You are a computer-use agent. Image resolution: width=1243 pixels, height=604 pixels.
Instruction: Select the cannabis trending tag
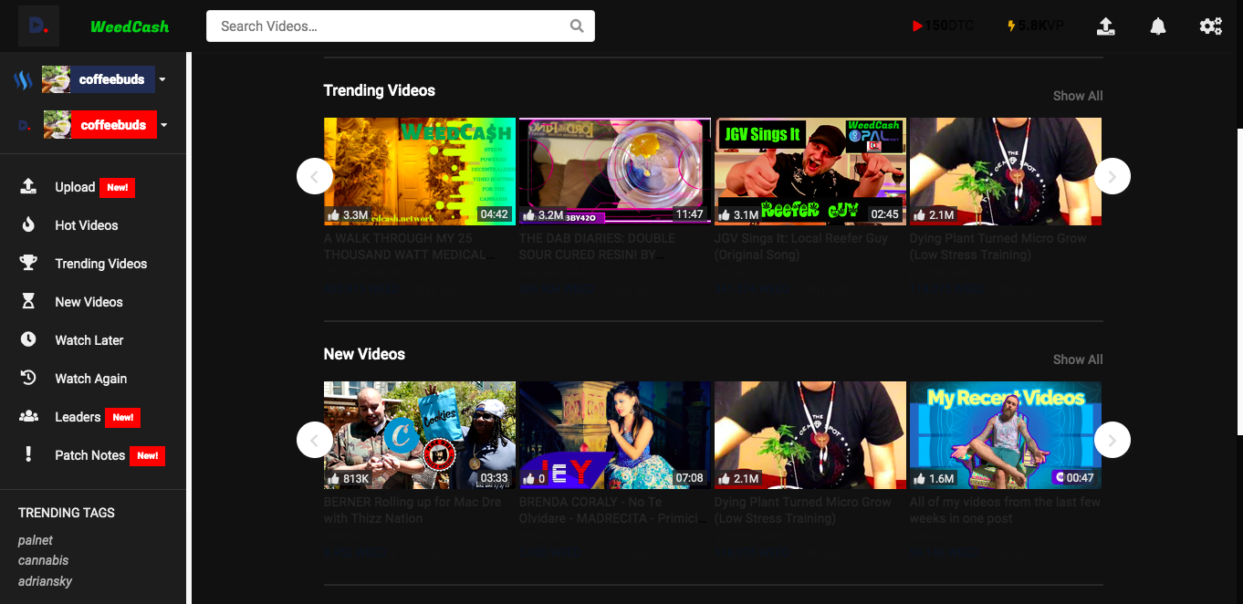pos(43,560)
